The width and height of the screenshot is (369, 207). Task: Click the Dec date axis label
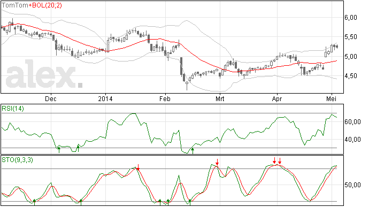pos(51,98)
